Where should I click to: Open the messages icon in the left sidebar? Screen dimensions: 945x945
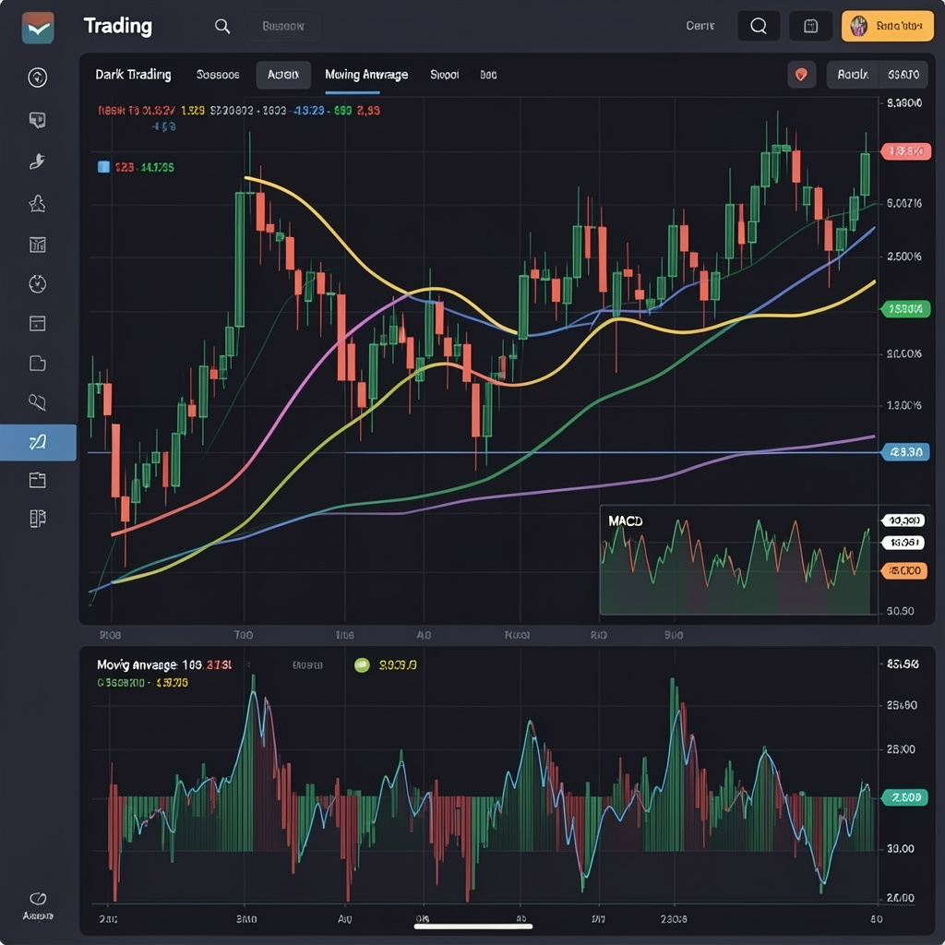[37, 120]
